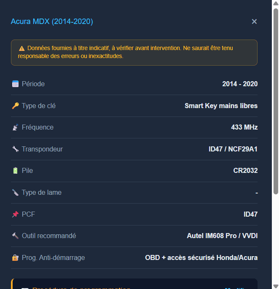The image size is (279, 289).
Task: Click the knife icon next to Type de lame
Action: (15, 192)
